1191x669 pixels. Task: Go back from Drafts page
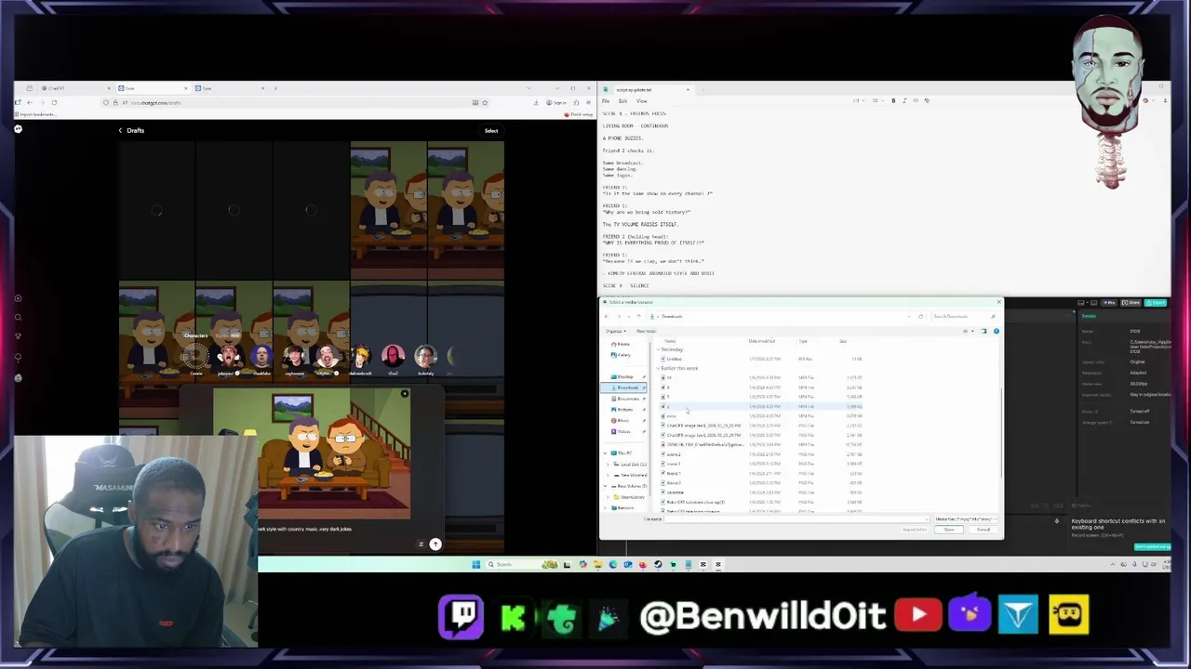[120, 130]
